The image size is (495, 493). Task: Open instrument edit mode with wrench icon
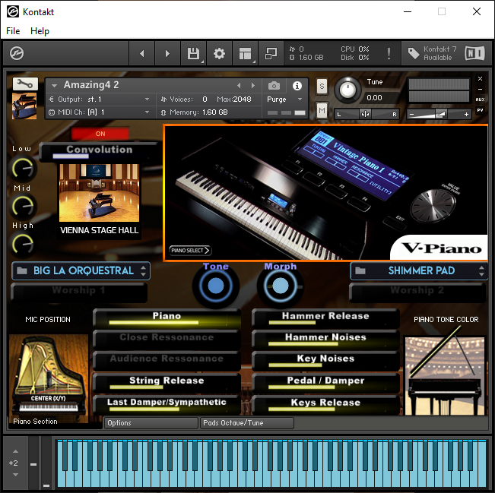click(x=25, y=84)
